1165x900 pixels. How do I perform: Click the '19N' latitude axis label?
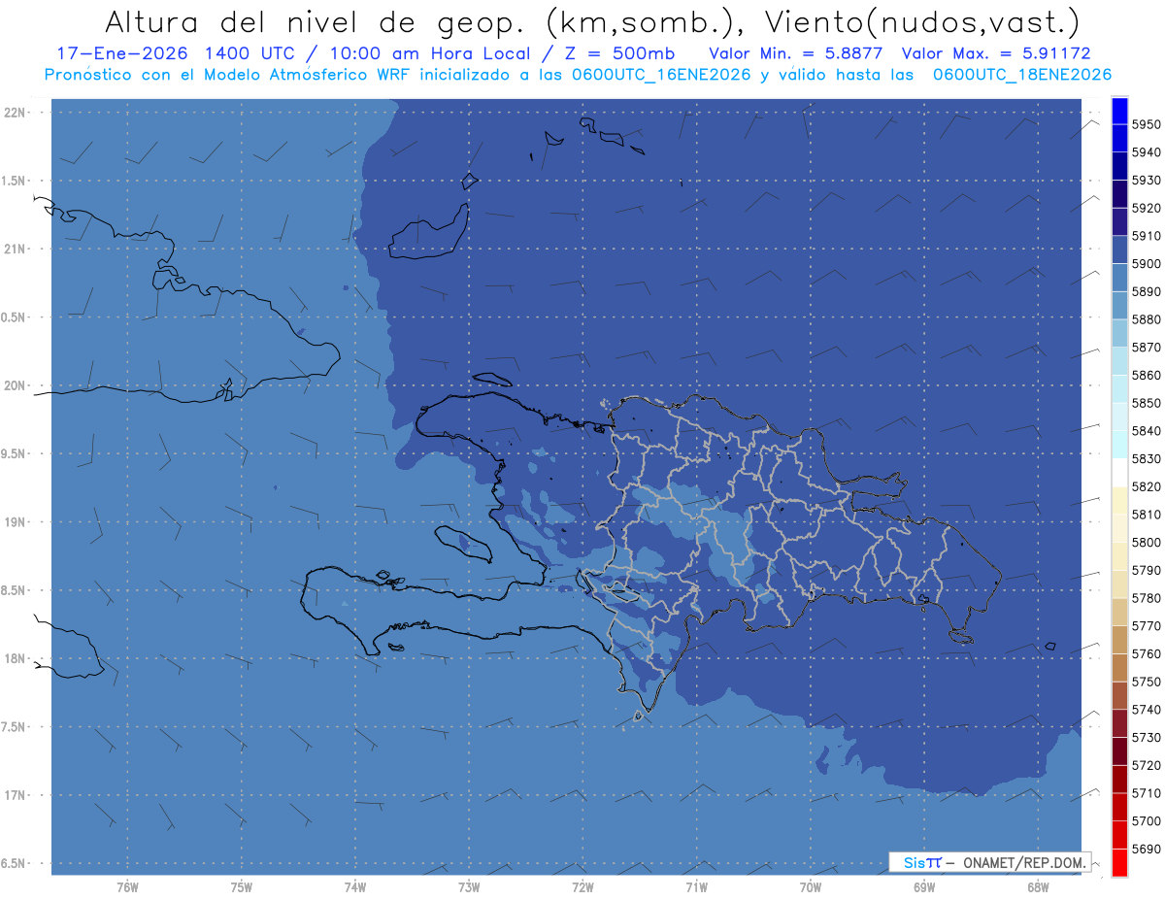coord(17,521)
